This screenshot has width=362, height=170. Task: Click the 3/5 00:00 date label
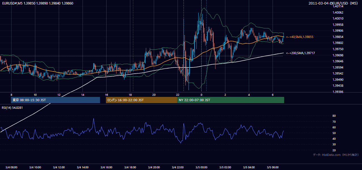pyautogui.click(x=201, y=167)
